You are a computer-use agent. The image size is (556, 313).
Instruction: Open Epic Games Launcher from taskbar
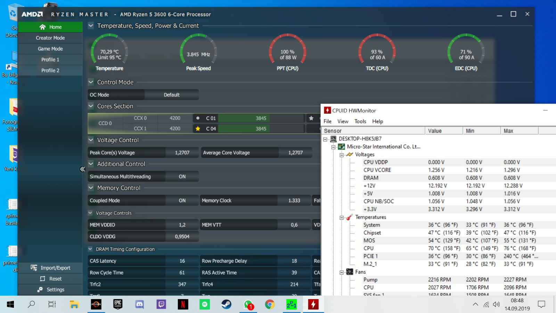click(x=118, y=305)
